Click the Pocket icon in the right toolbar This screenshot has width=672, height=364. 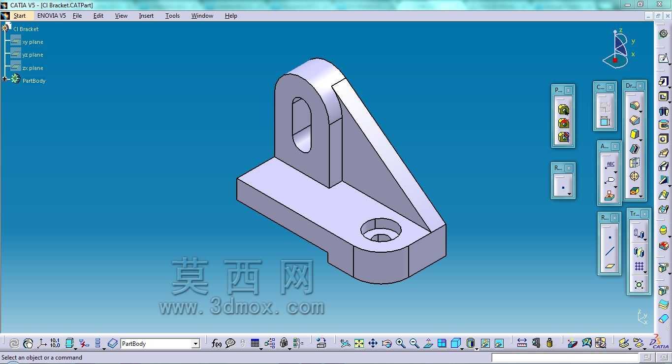664,97
